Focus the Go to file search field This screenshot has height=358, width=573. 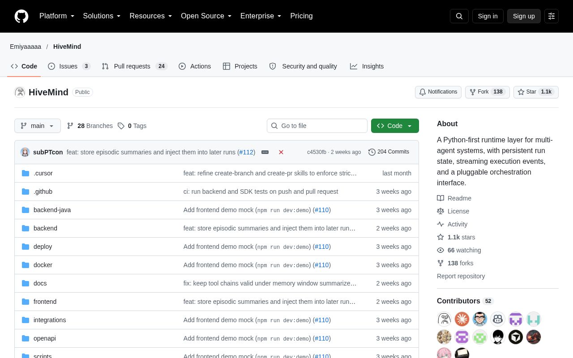pyautogui.click(x=317, y=126)
